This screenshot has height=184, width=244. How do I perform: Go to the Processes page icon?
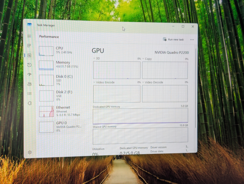click(29, 46)
